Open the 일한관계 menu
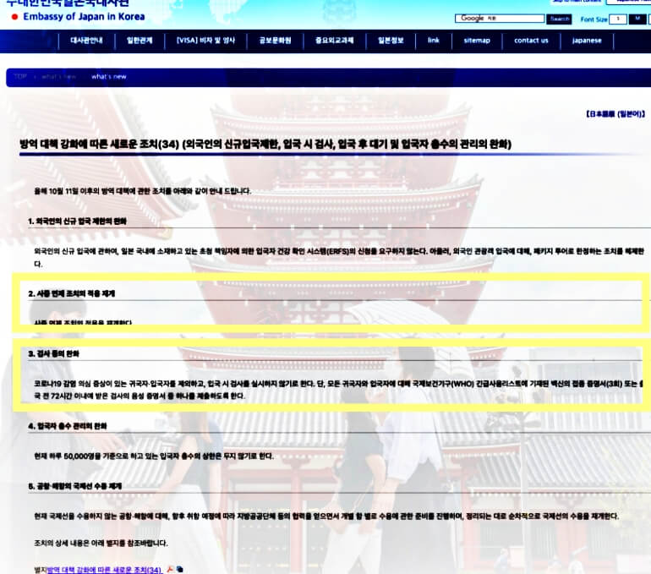 (x=139, y=41)
